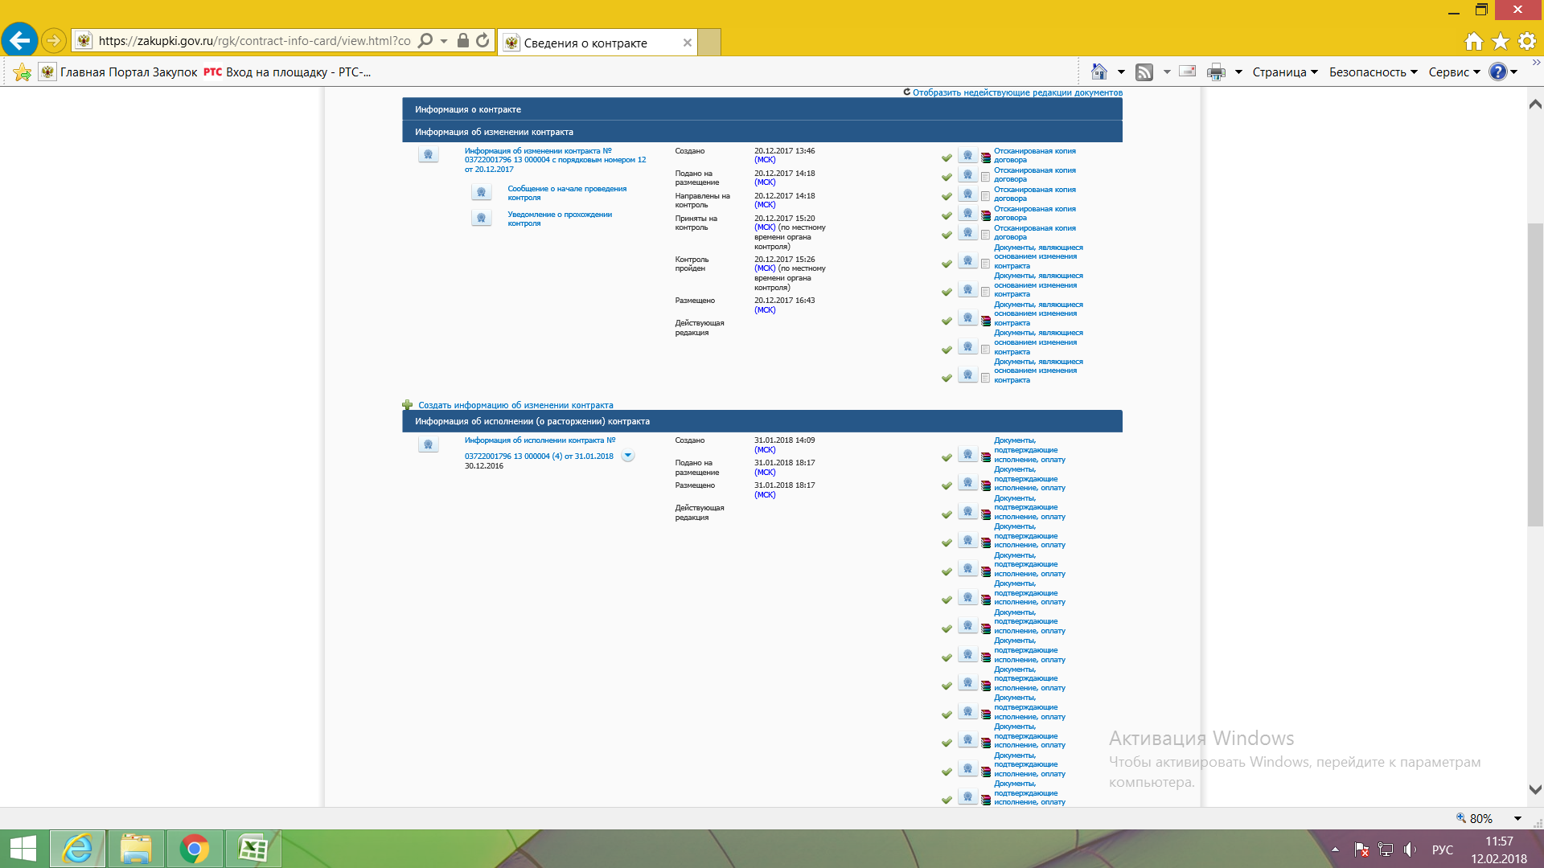Launch Google Chrome from the taskbar

click(194, 849)
